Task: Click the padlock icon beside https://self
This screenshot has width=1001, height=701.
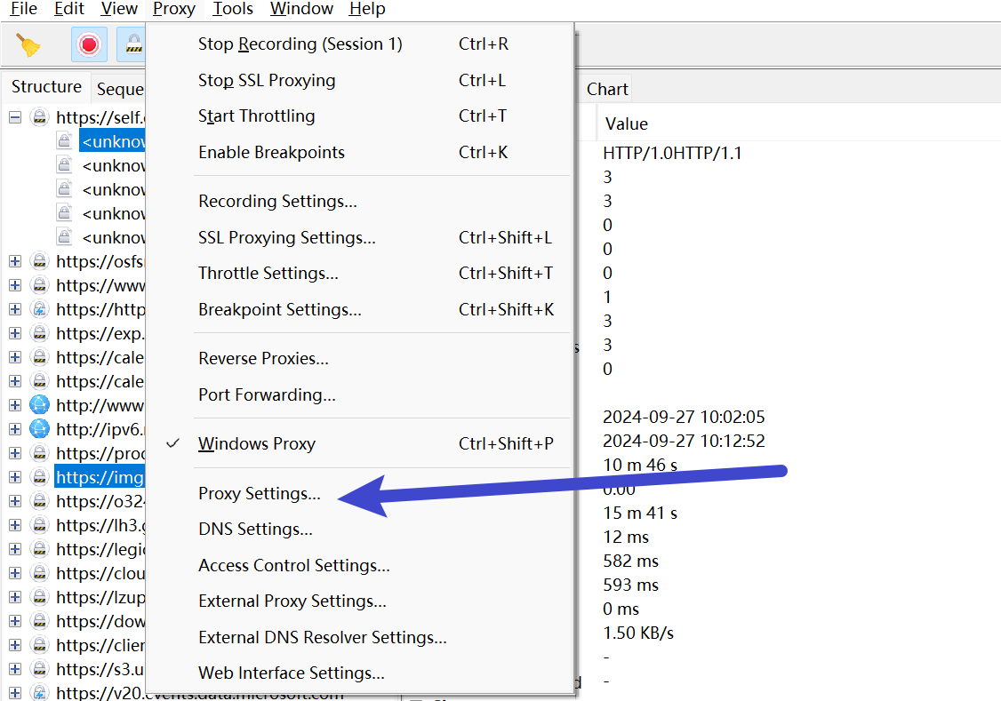Action: (40, 117)
